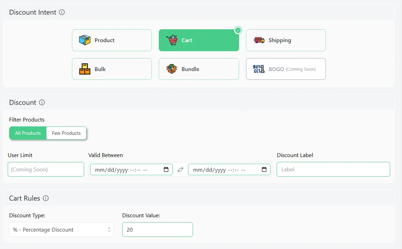Click the Discount Label text above field
This screenshot has height=249, width=402.
pos(295,155)
